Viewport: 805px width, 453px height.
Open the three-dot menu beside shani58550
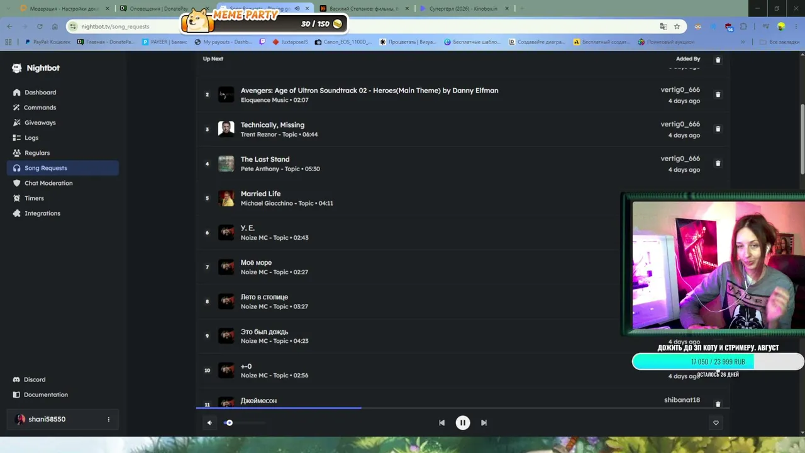(108, 419)
